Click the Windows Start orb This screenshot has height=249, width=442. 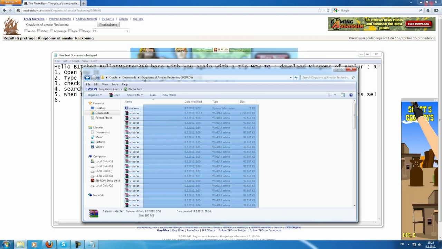6,245
